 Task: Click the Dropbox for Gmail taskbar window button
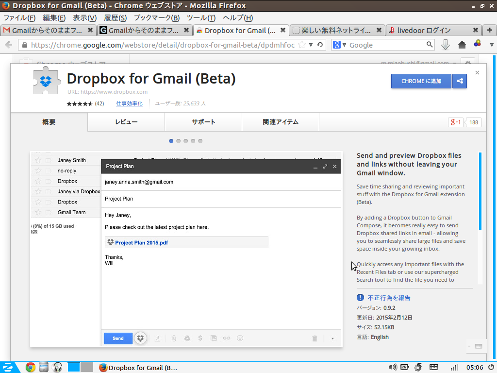pos(138,368)
